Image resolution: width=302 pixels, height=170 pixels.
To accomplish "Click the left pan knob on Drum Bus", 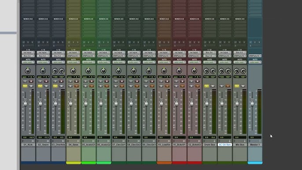I will pos(206,71).
